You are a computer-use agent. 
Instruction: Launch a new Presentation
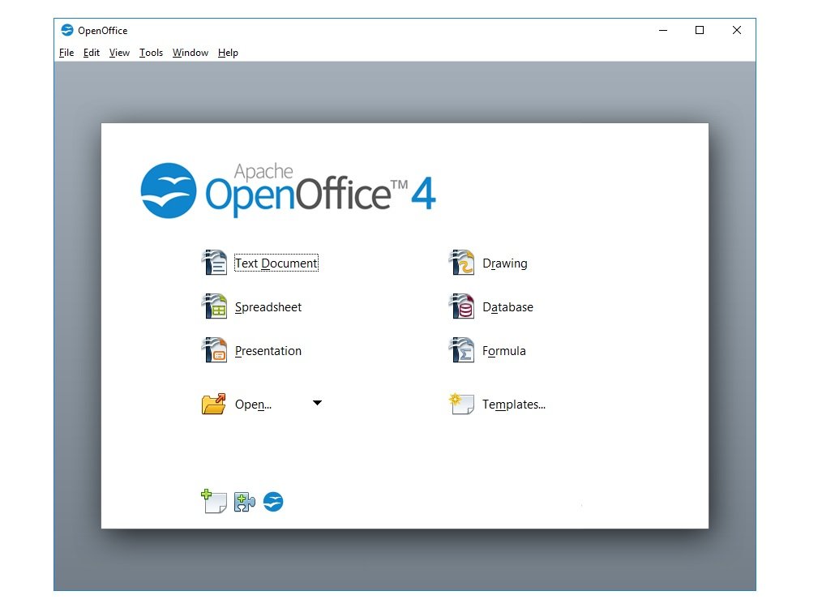click(268, 351)
